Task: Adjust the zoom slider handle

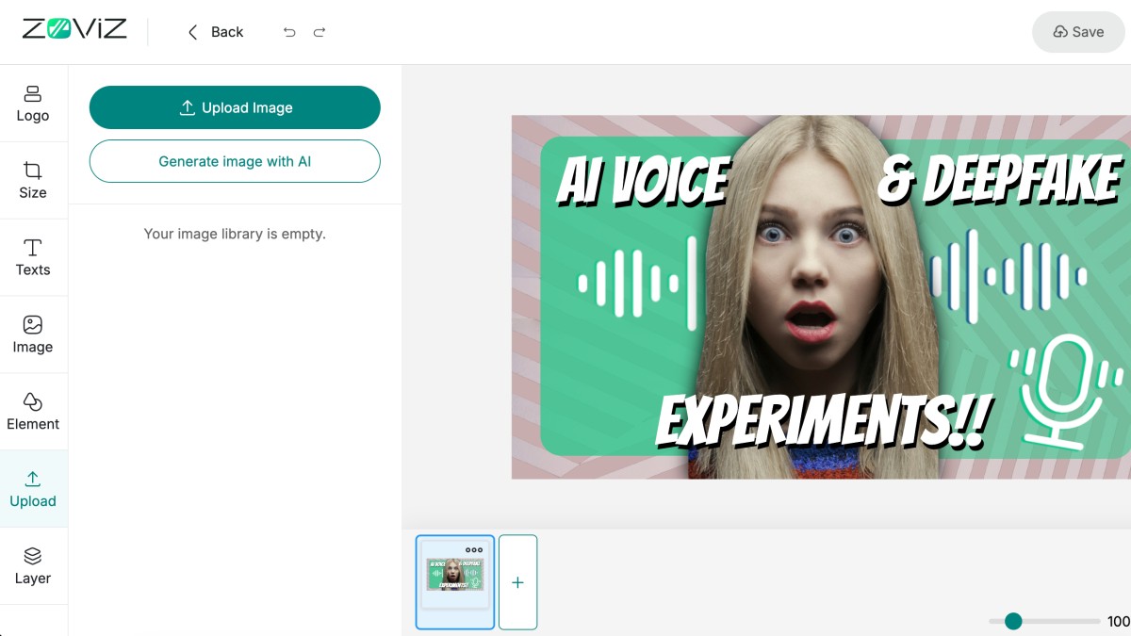Action: [1013, 621]
